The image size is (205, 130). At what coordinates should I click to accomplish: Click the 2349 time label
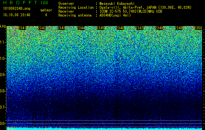(x=179, y=28)
